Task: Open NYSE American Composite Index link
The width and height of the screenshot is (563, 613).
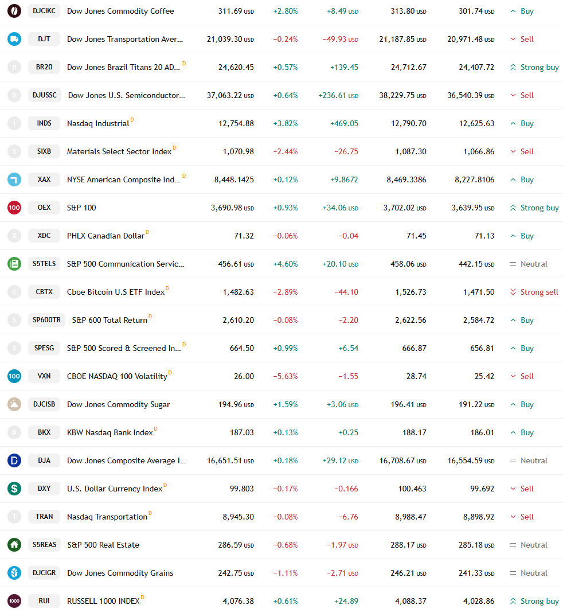Action: pyautogui.click(x=123, y=180)
